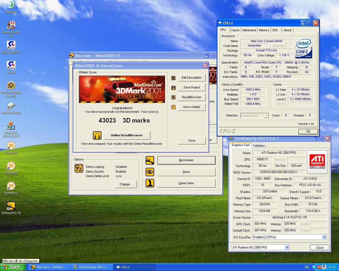The width and height of the screenshot is (339, 271).
Task: Switch to the Mainboard tab in CPU-Z
Action: coord(249,30)
